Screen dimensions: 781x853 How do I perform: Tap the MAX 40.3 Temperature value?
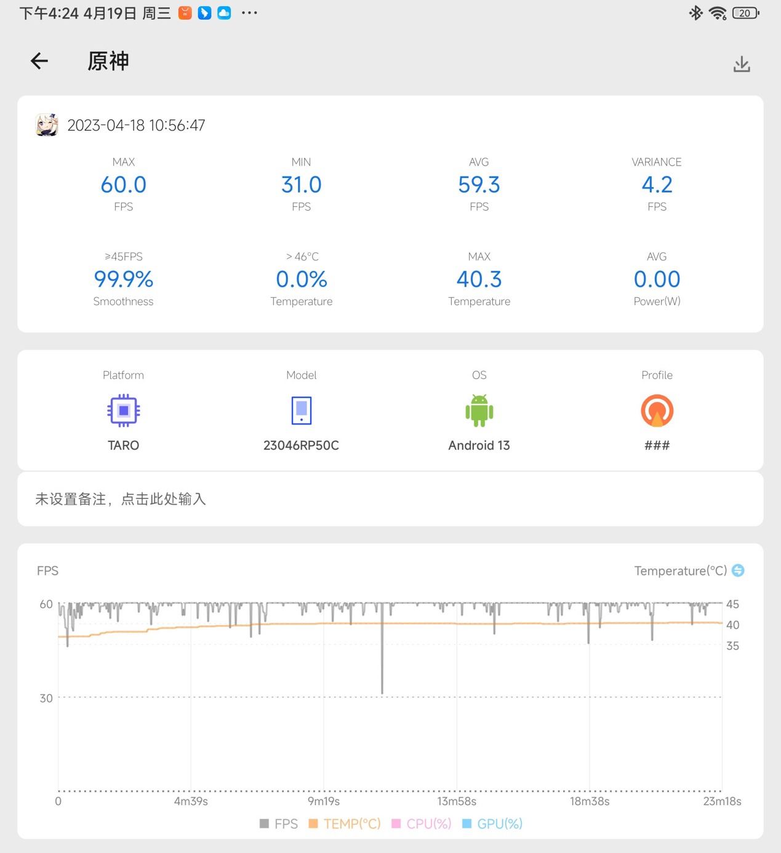click(x=479, y=280)
